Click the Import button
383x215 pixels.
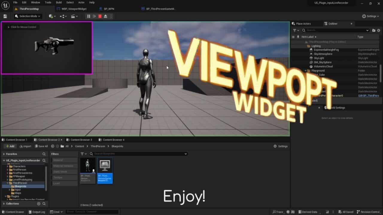(x=25, y=146)
